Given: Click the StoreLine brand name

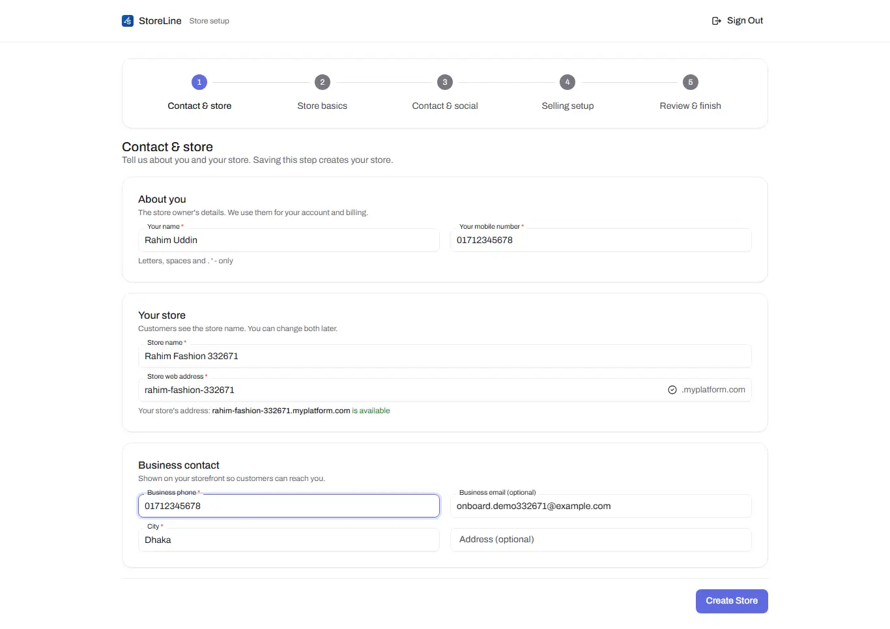Looking at the screenshot, I should (160, 21).
